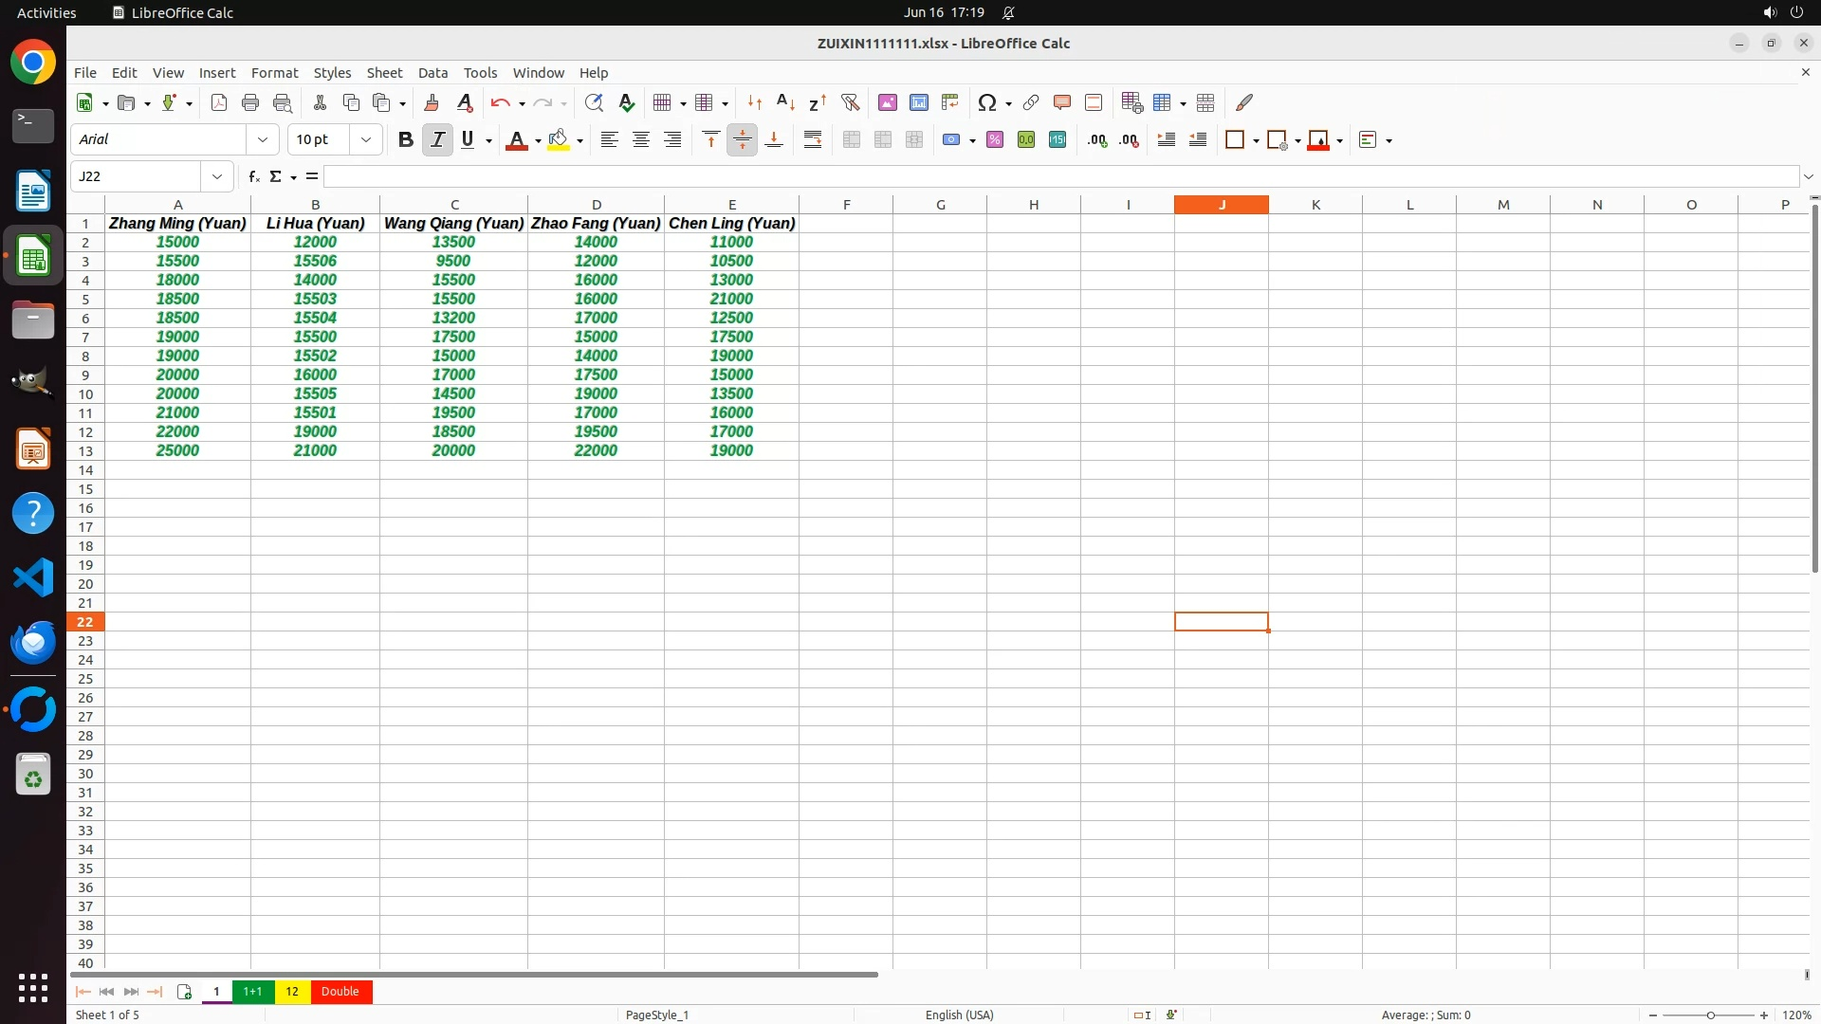This screenshot has height=1024, width=1821.
Task: Click the Wrap Text icon
Action: [813, 139]
